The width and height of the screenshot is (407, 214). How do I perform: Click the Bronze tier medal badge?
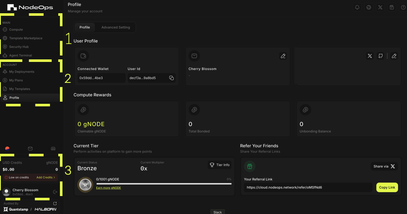click(85, 185)
